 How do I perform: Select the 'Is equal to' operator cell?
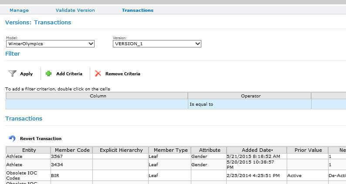coord(250,104)
